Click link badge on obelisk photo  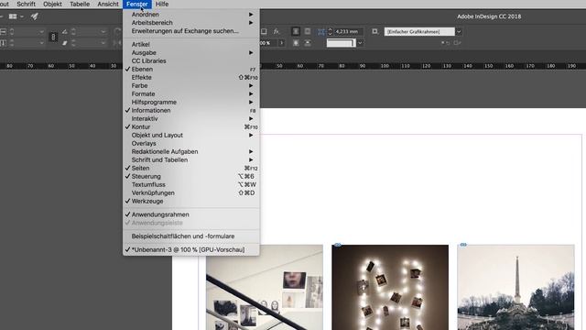click(x=463, y=245)
